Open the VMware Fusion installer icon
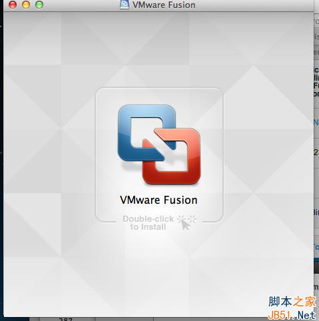Viewport: 319px width, 321px height. (159, 145)
